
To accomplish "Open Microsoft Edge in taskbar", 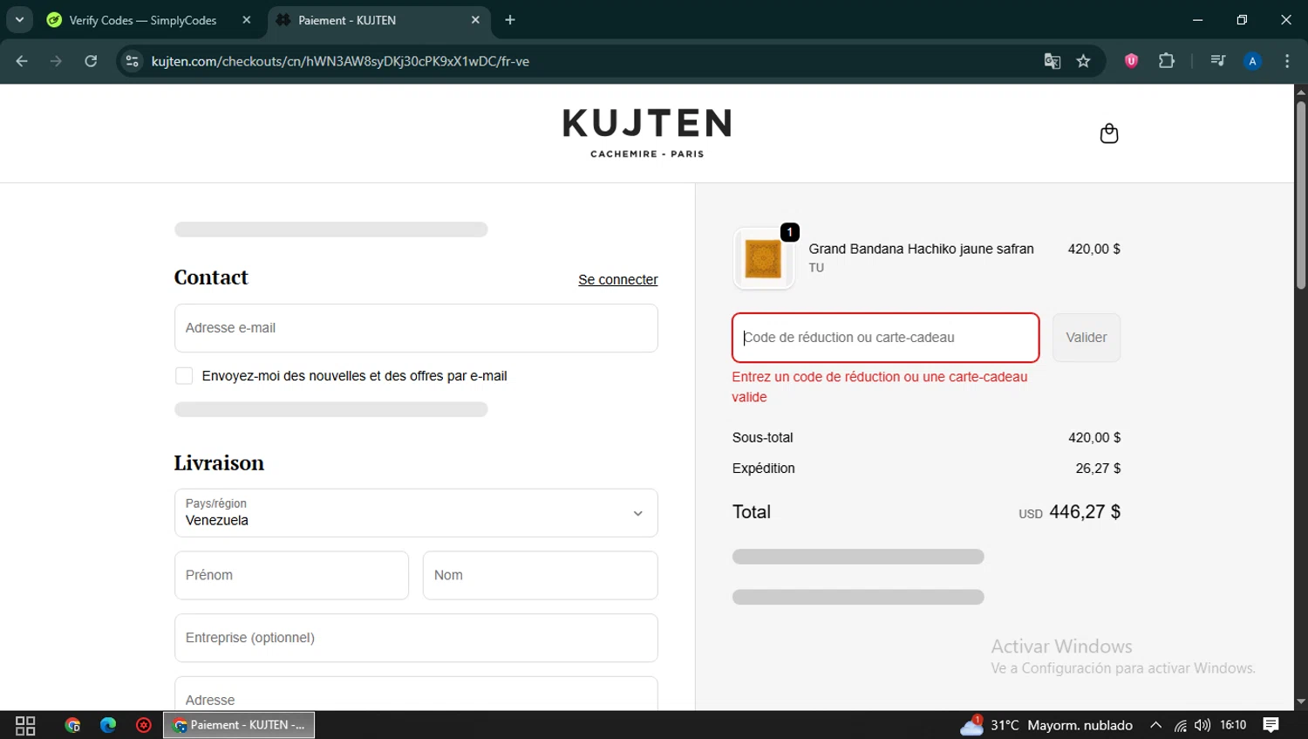I will (108, 725).
